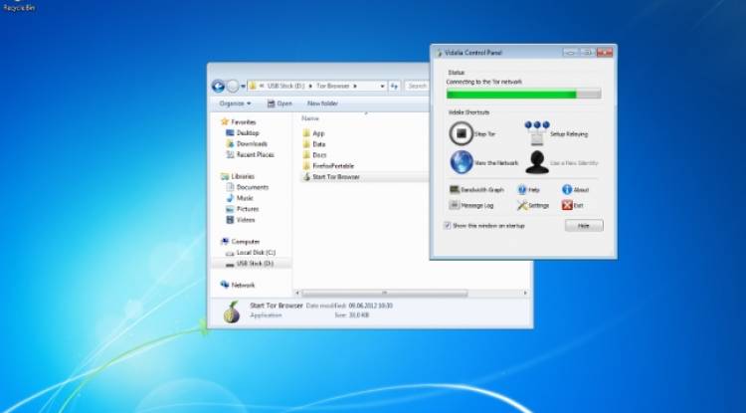Open Downloads in the Favorites list
This screenshot has width=746, height=413.
tap(247, 143)
